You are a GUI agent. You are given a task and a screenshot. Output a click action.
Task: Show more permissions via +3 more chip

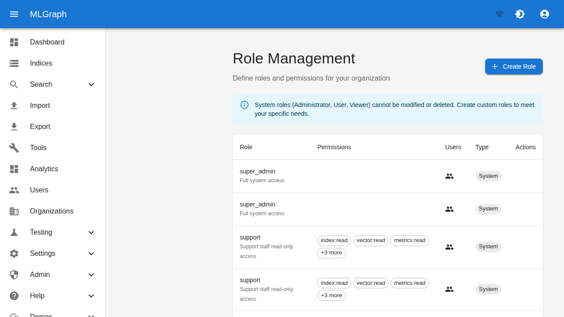(331, 253)
